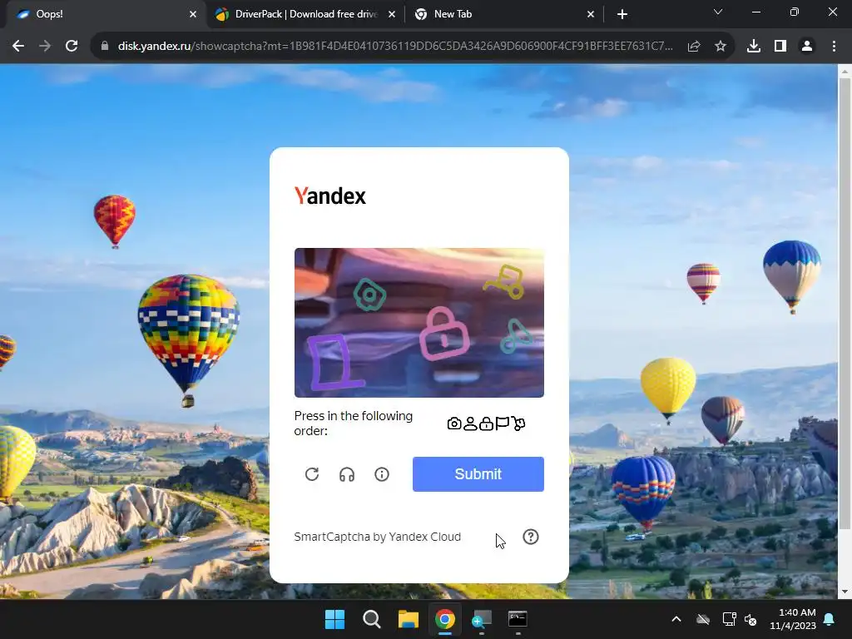The width and height of the screenshot is (852, 639).
Task: Click the Yandex logo
Action: (x=329, y=196)
